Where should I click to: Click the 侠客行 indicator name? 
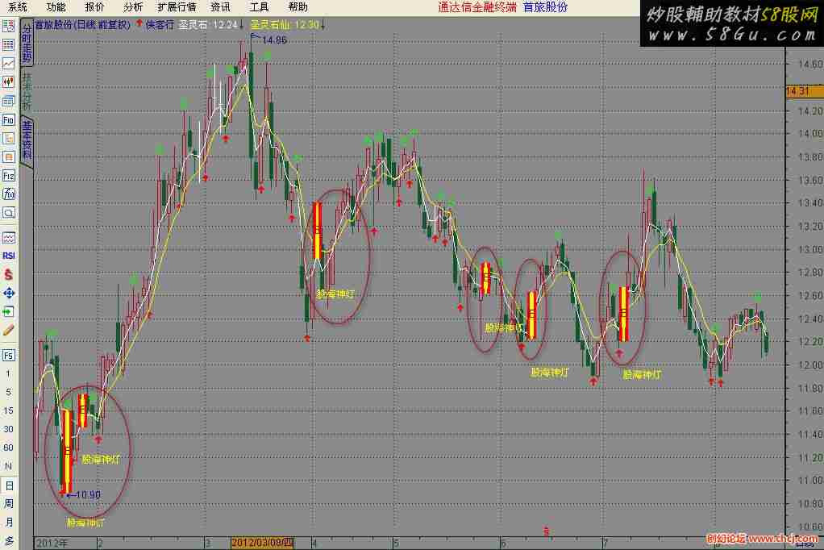[160, 25]
